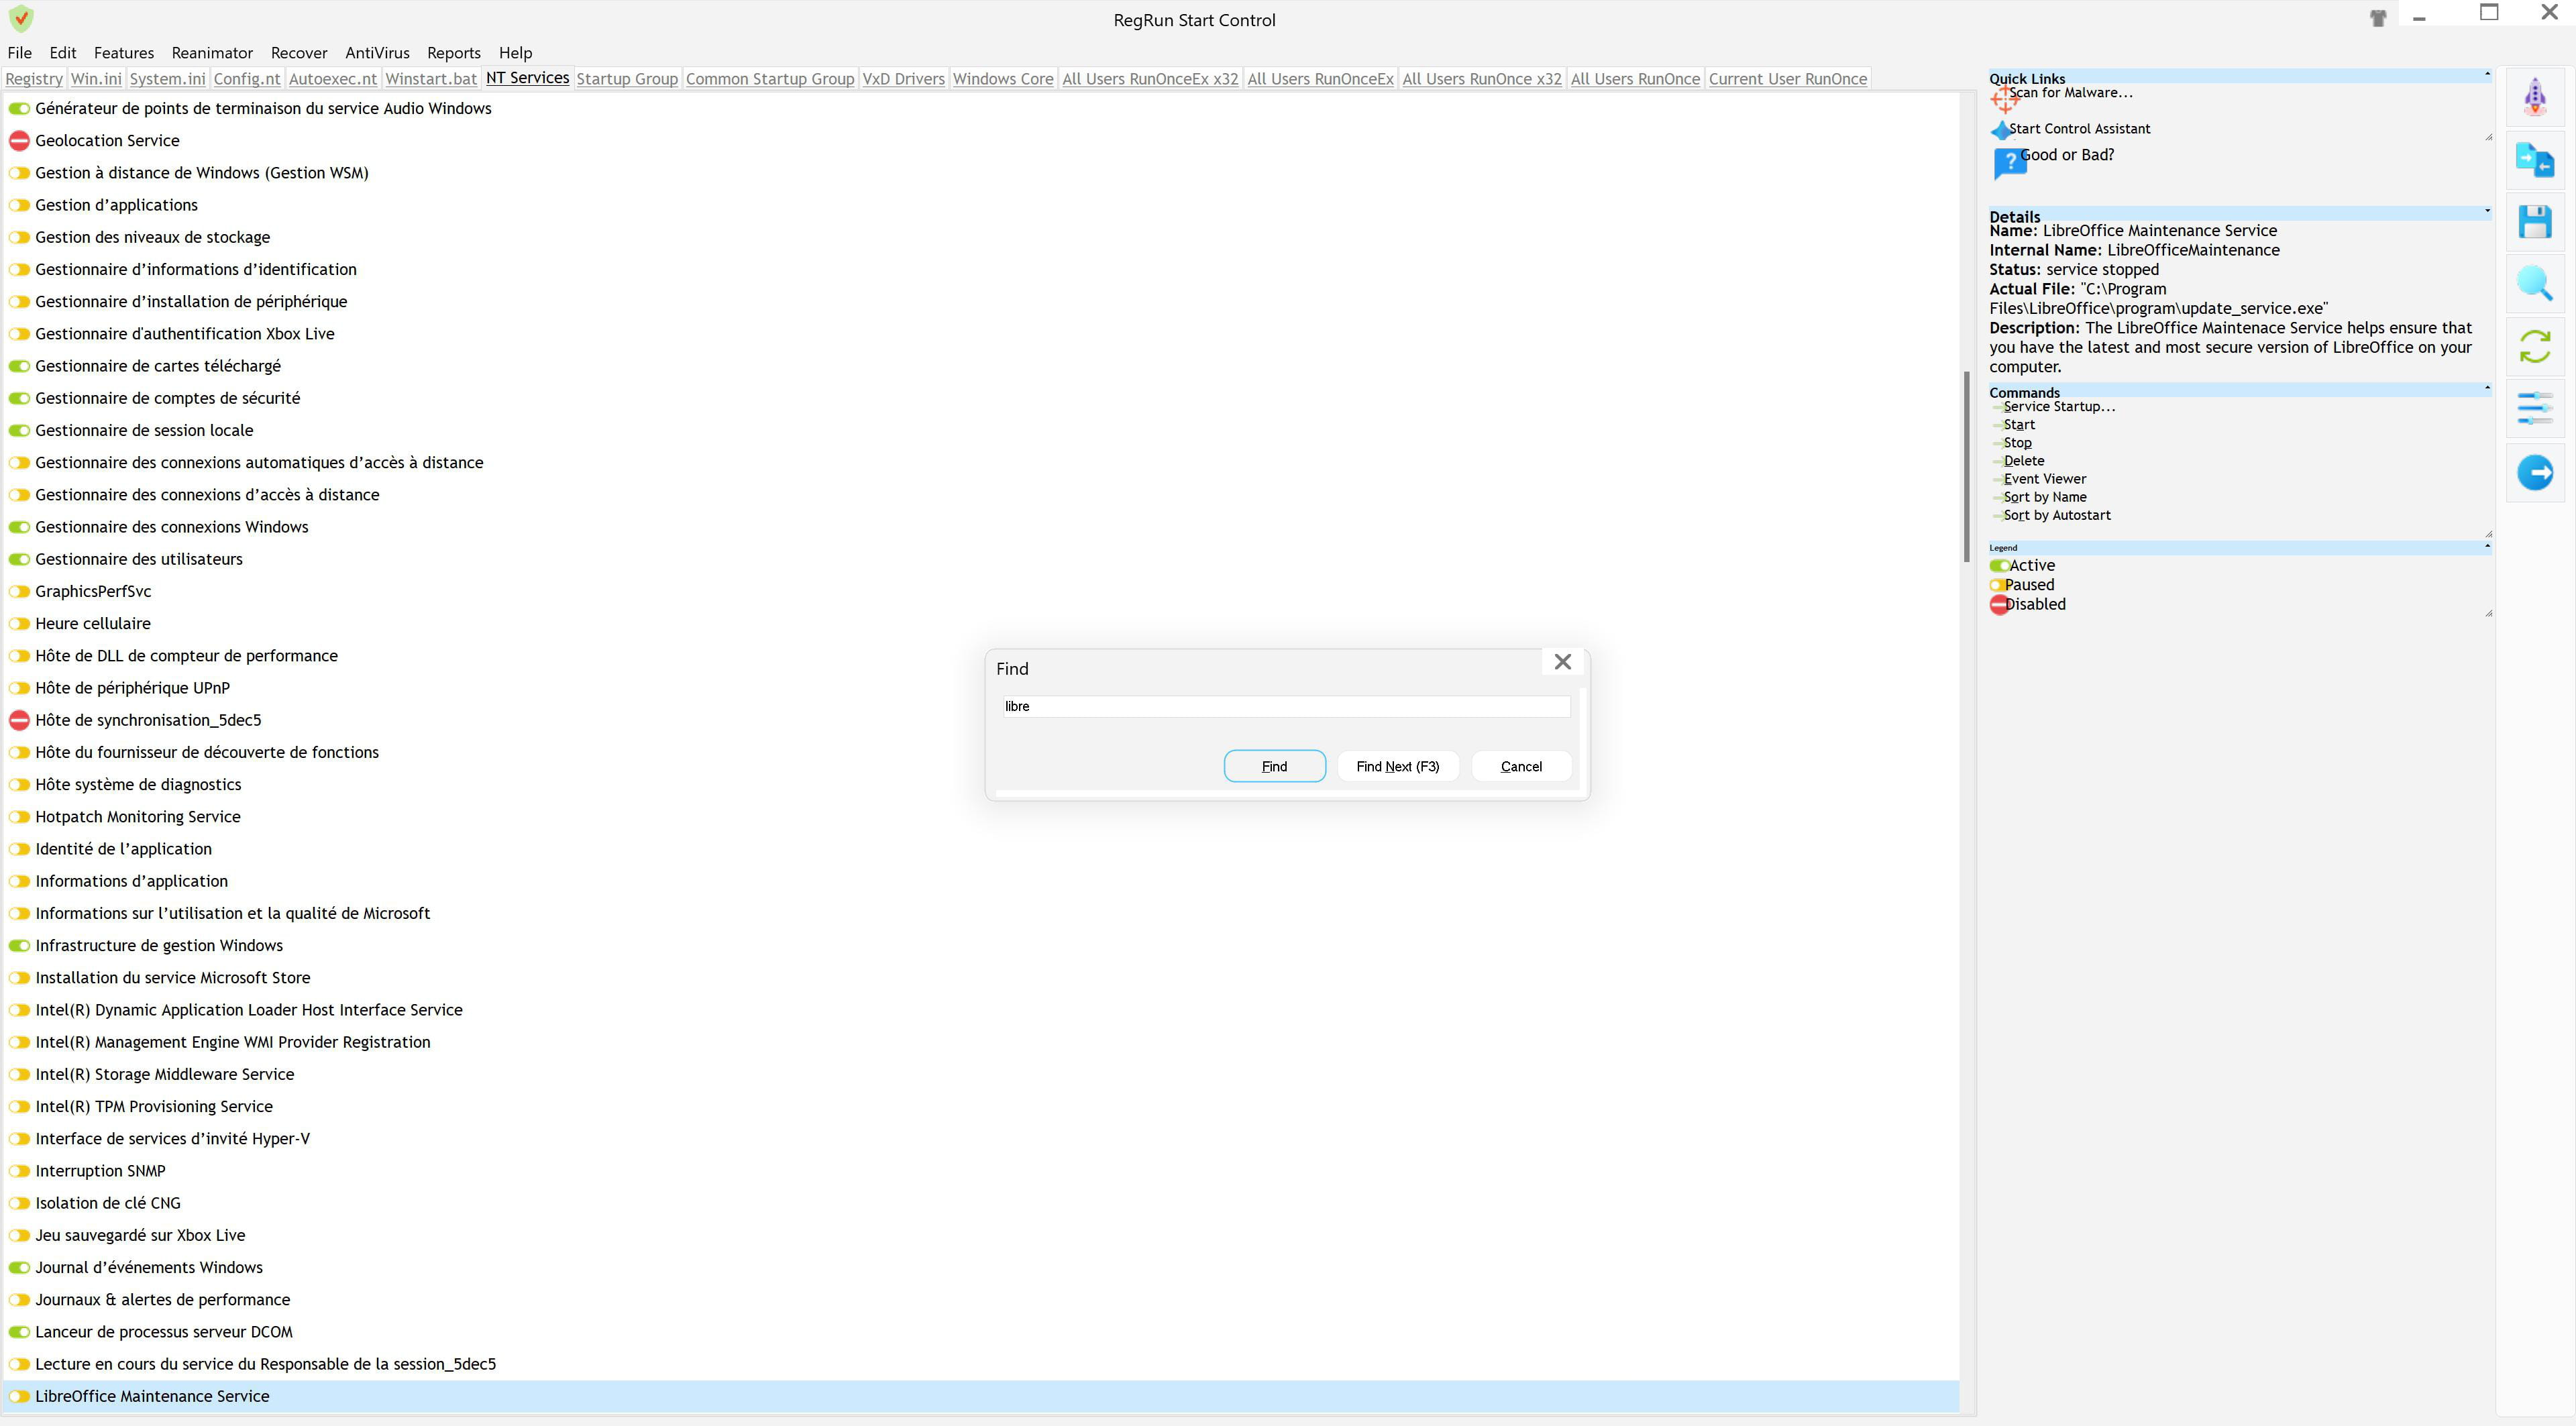The height and width of the screenshot is (1426, 2576).
Task: Click the blue right-arrow circle icon
Action: click(x=2534, y=472)
